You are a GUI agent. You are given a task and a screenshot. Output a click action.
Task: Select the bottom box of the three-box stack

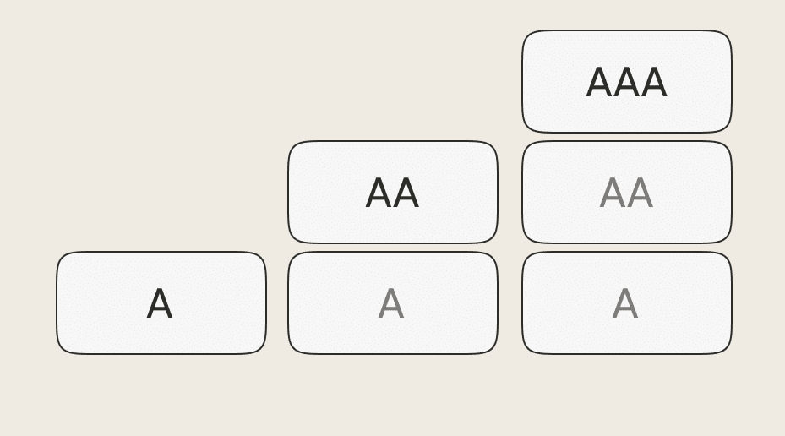[x=626, y=302]
